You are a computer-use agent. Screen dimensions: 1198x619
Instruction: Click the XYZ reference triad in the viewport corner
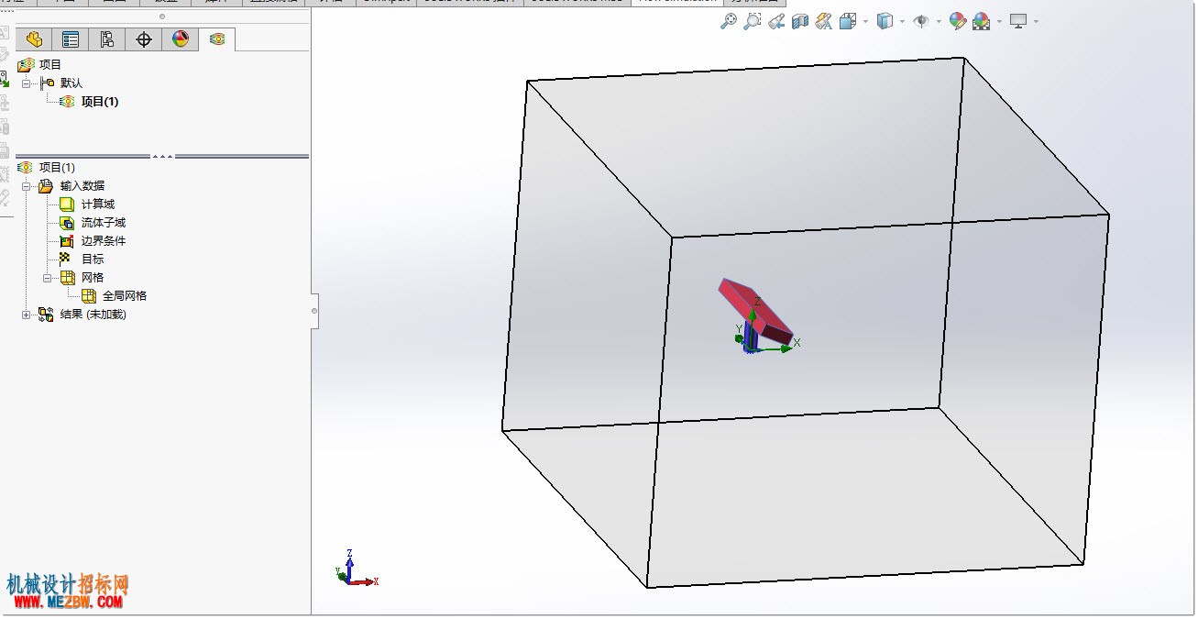click(x=357, y=569)
